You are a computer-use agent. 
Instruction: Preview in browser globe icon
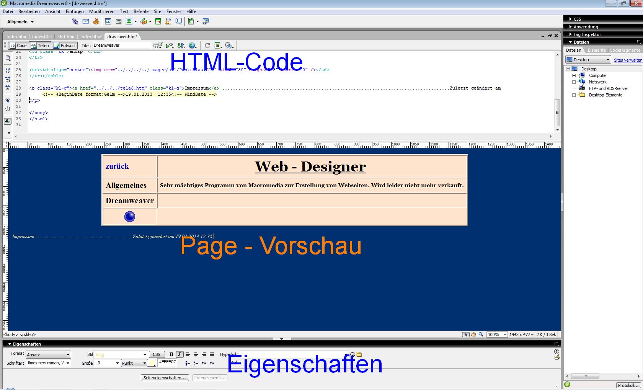(193, 46)
